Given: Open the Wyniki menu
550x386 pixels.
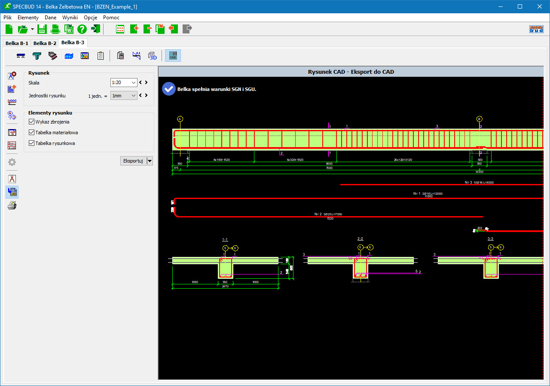Looking at the screenshot, I should click(x=70, y=18).
